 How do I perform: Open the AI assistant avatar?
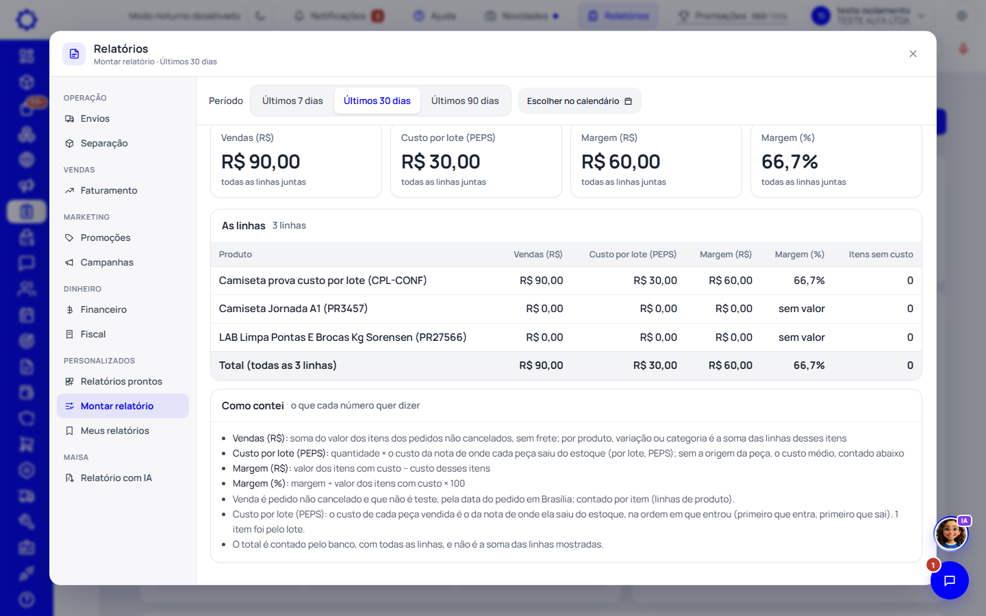951,533
